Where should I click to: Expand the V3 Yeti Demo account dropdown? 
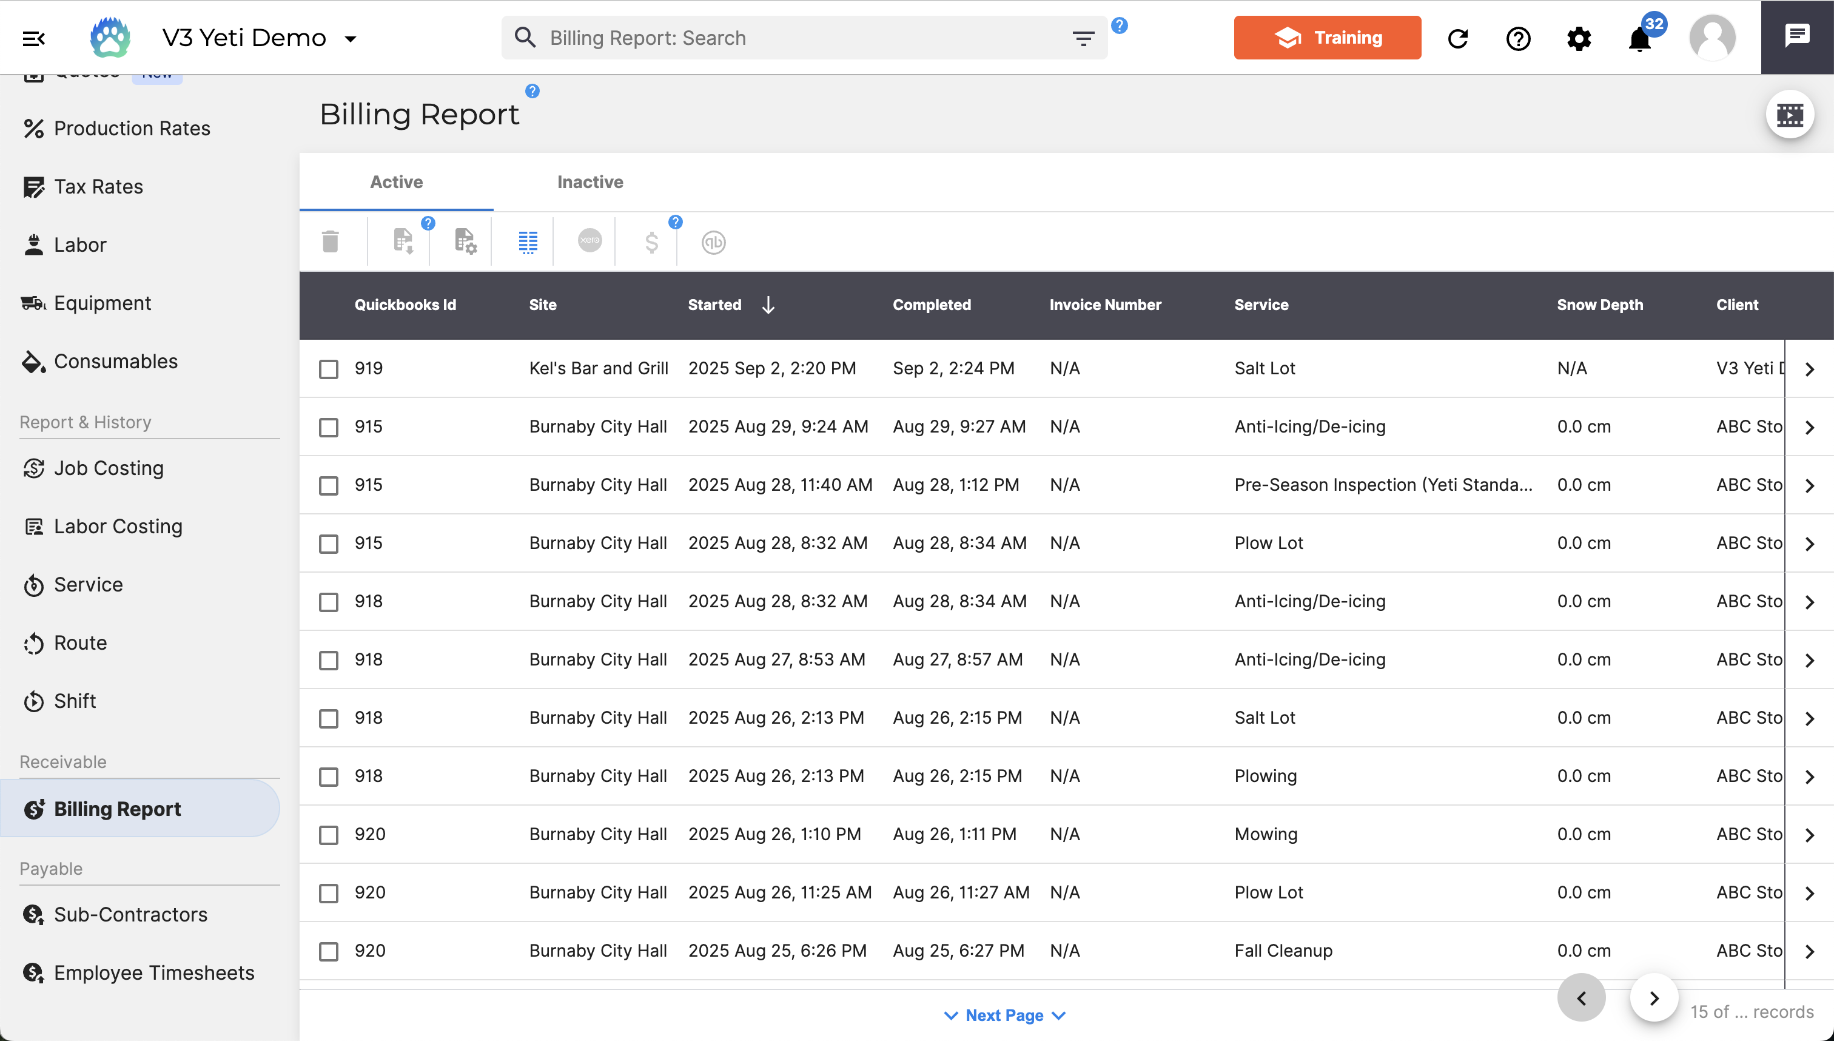tap(350, 39)
